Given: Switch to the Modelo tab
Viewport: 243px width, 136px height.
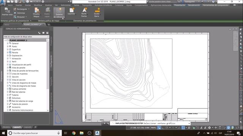Looking at the screenshot, I should (x=6, y=127).
